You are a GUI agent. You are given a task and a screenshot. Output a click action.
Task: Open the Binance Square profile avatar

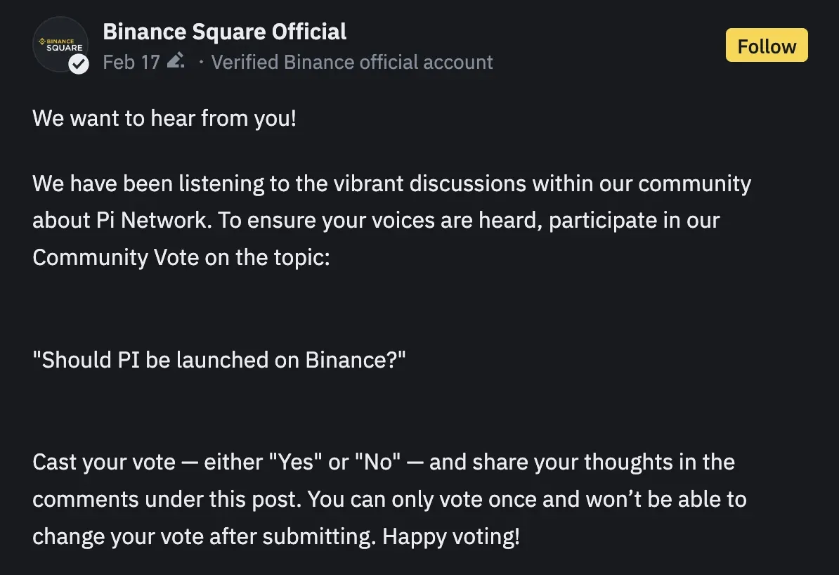coord(60,45)
